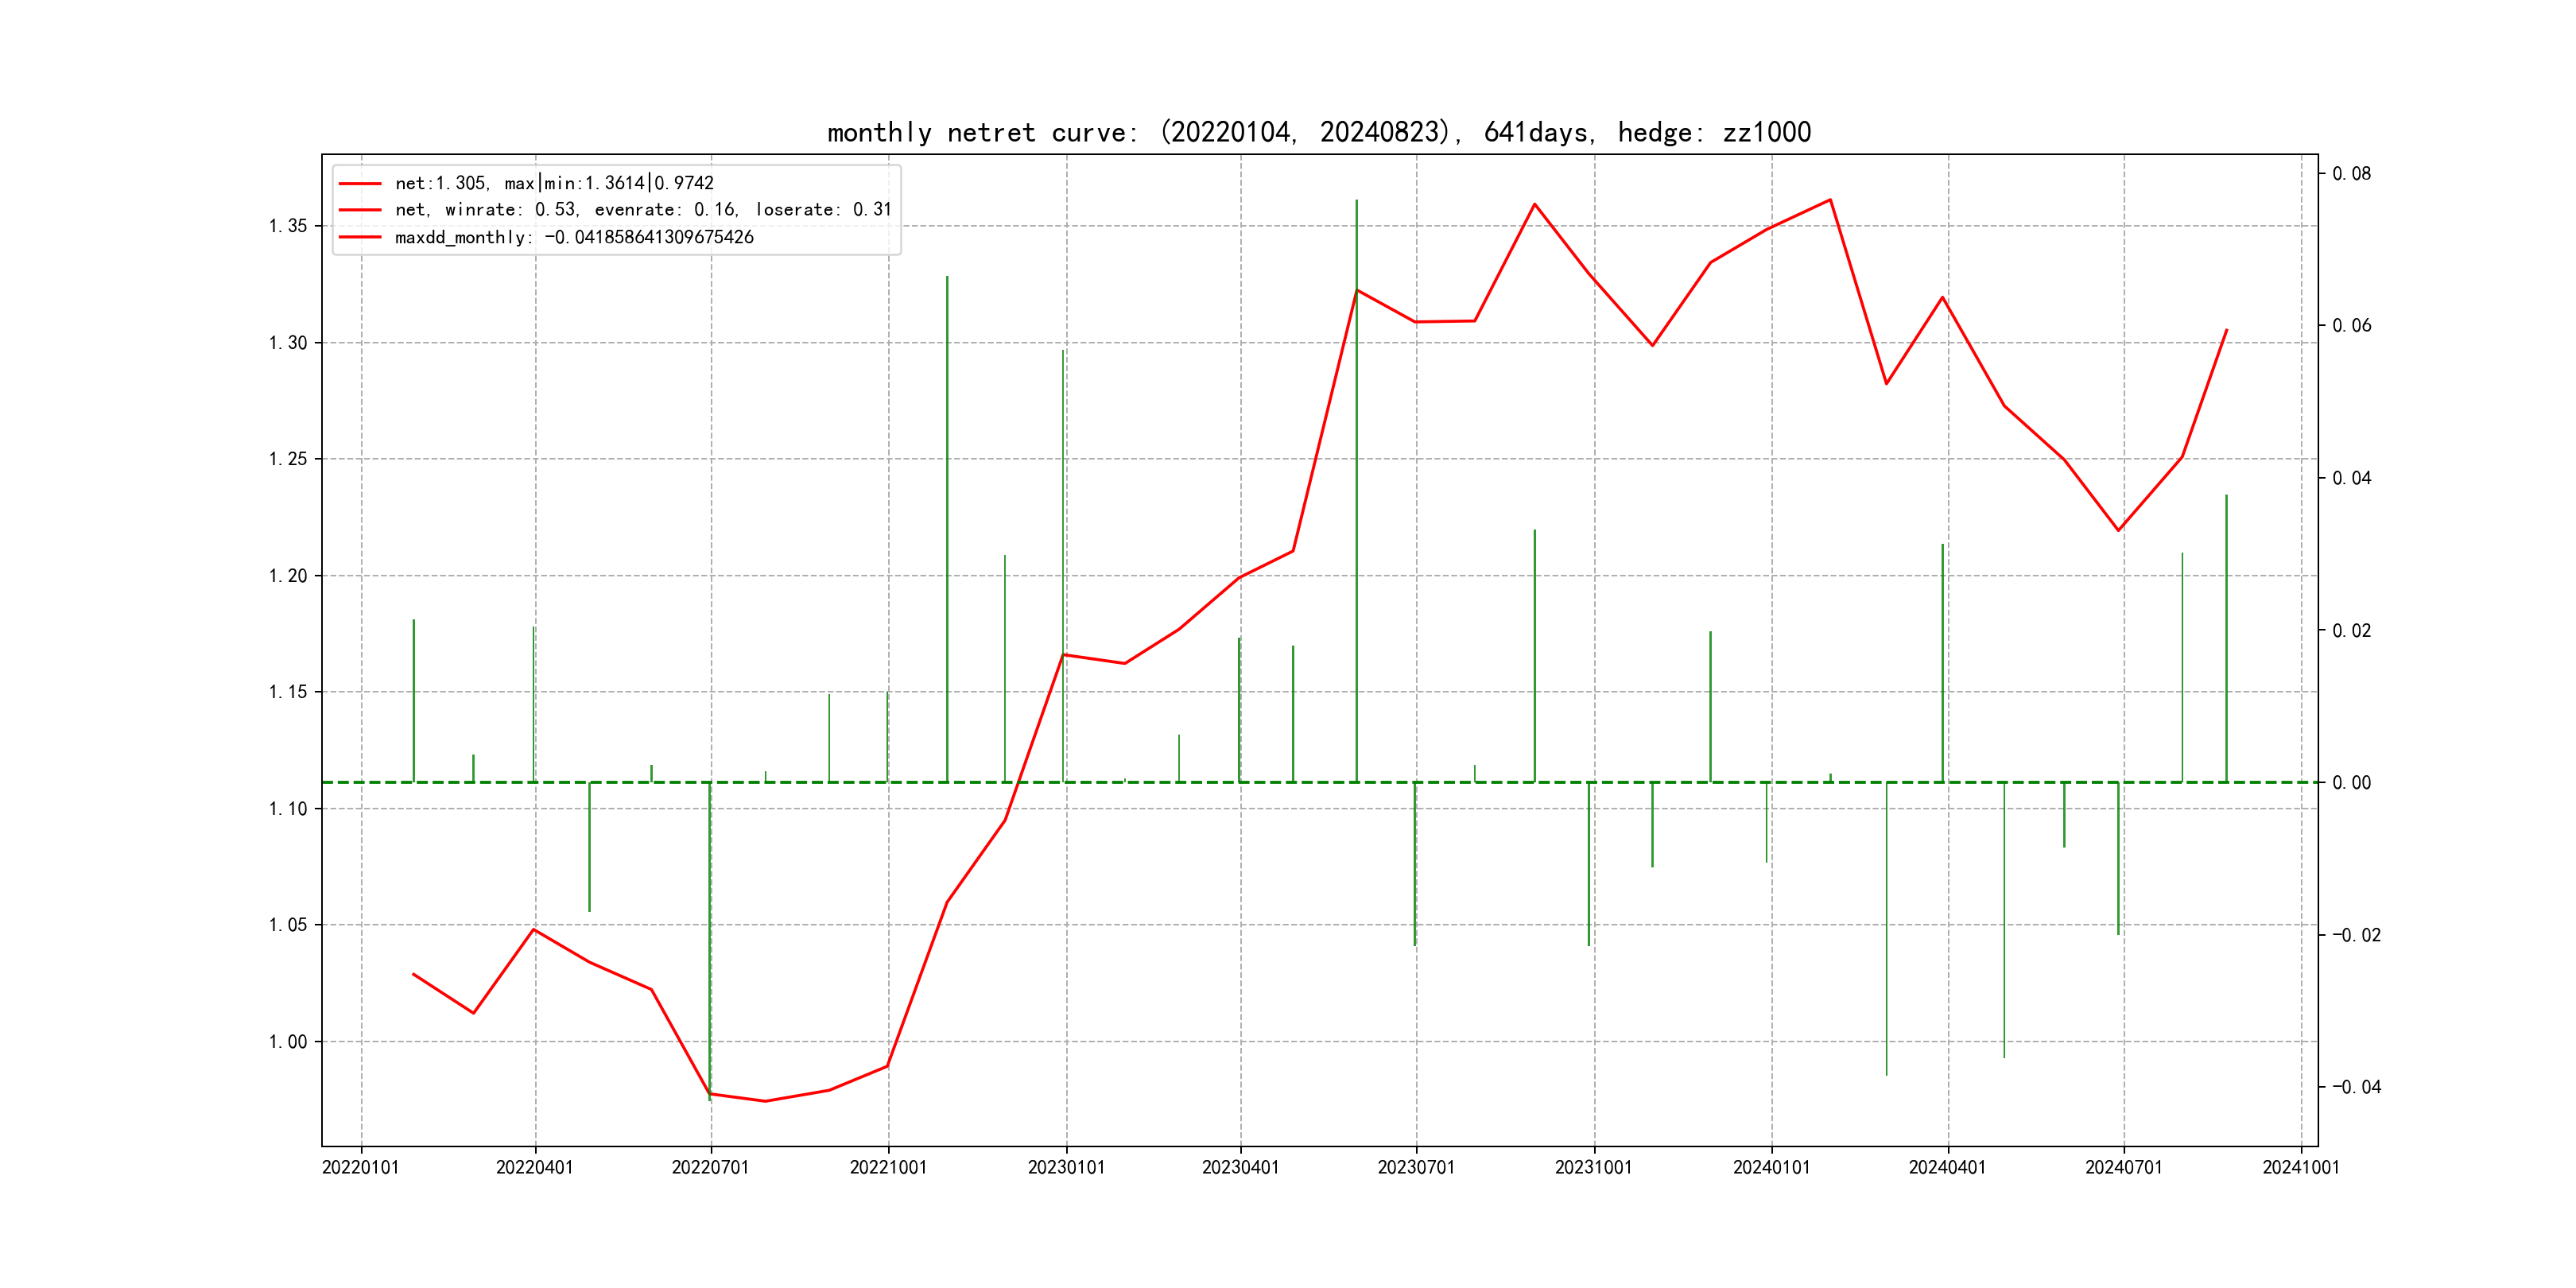The width and height of the screenshot is (2576, 1288).
Task: Click the 1.20 left axis label
Action: (x=288, y=576)
